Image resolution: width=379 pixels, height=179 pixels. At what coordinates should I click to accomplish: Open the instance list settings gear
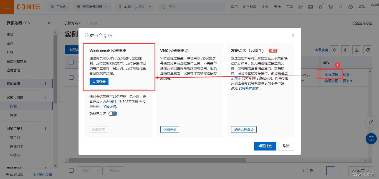[x=345, y=50]
